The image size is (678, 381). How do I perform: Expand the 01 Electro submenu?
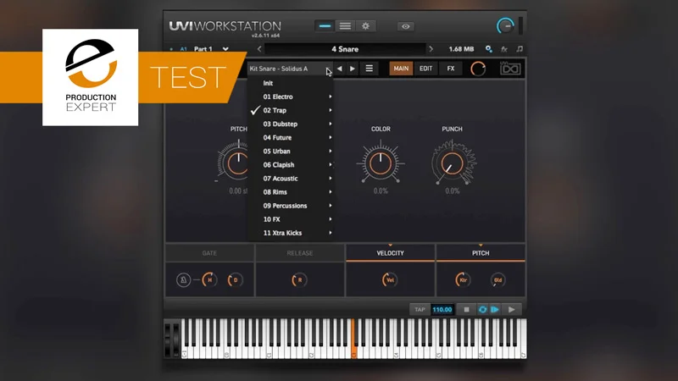[x=290, y=97]
